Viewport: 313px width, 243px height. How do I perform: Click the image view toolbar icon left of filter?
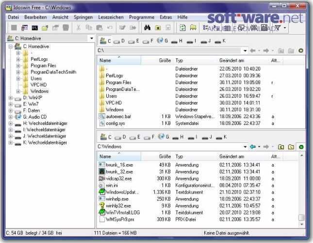click(264, 28)
